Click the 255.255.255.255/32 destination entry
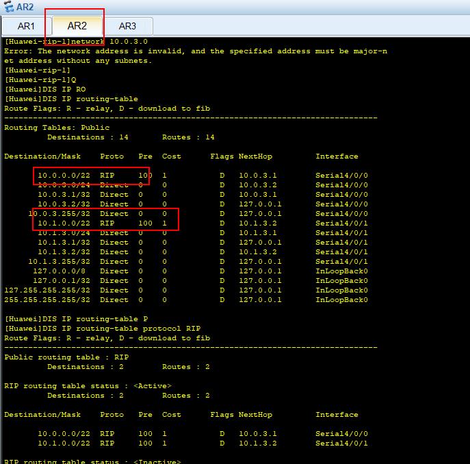Viewport: 470px width, 464px height. [x=47, y=300]
